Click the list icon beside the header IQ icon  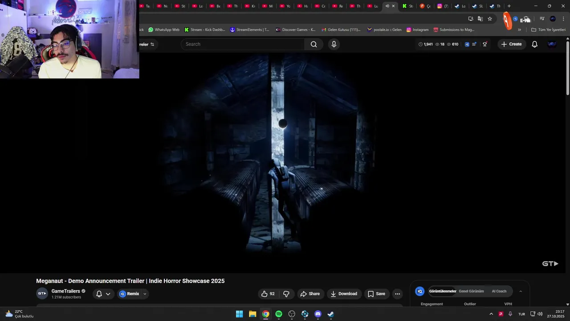[x=474, y=44]
